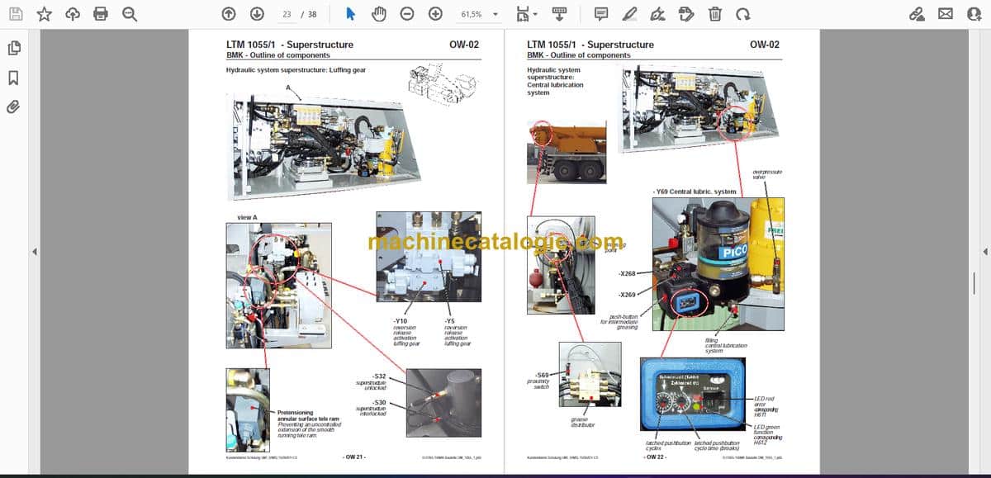Activate the arrow Selection tool
This screenshot has width=991, height=478.
(350, 14)
